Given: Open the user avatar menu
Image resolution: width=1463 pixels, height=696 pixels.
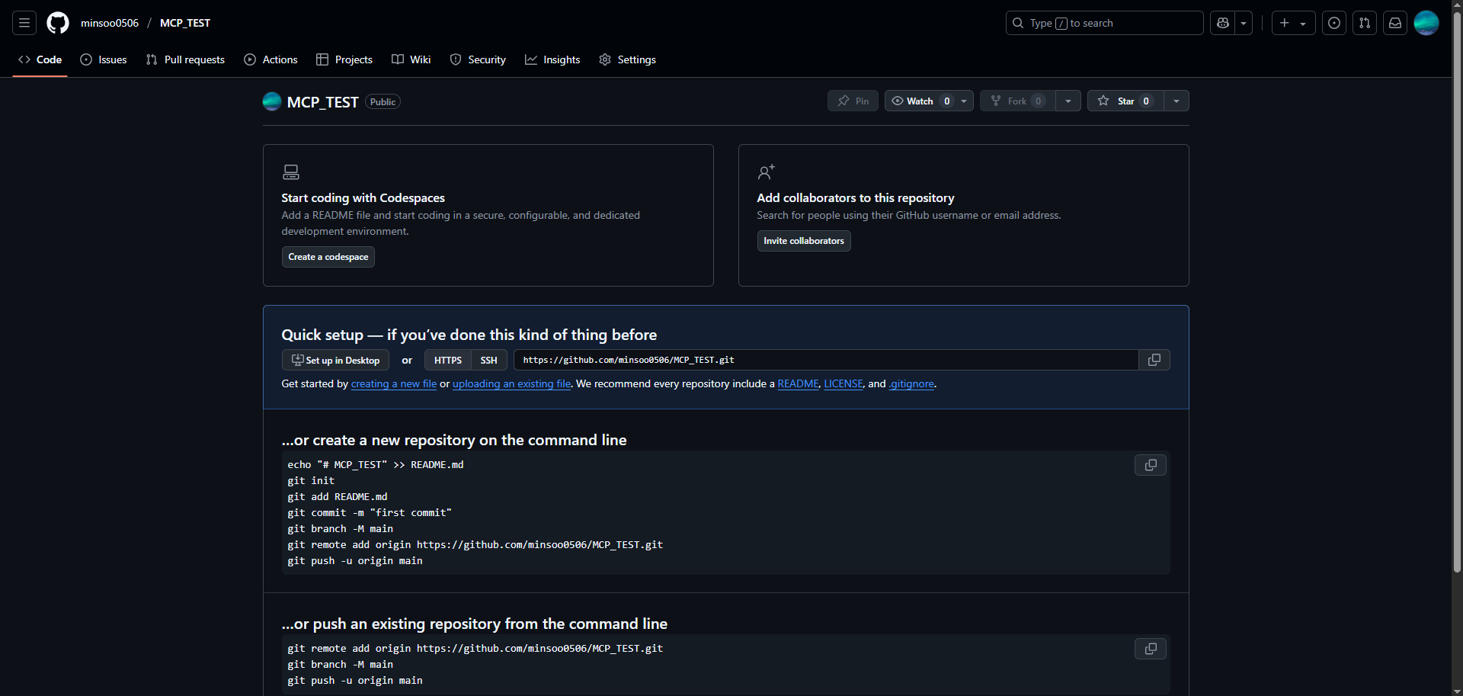Looking at the screenshot, I should [x=1426, y=23].
